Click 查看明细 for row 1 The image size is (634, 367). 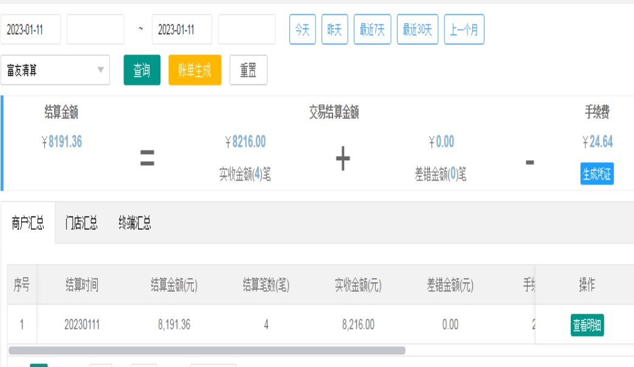click(587, 325)
